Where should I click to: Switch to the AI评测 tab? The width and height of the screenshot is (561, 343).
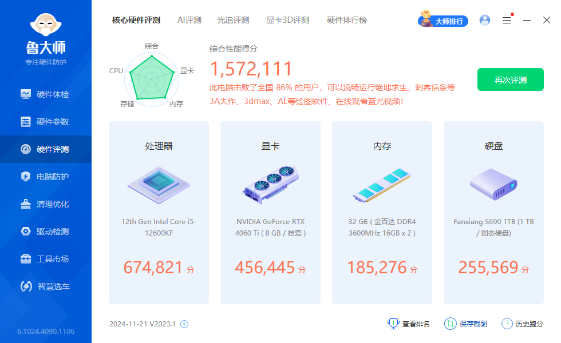click(189, 19)
